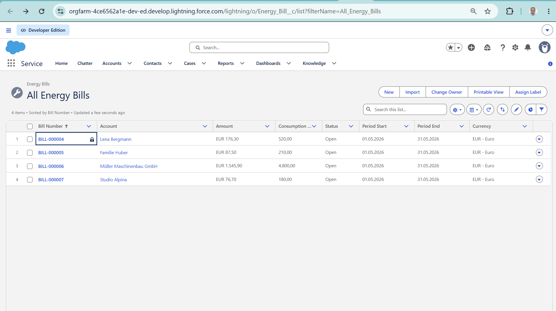The width and height of the screenshot is (556, 311).
Task: Show row actions for Studio Alpina
Action: pos(539,180)
